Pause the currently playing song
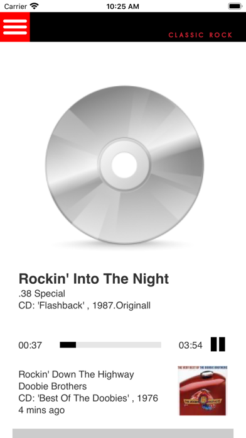Image resolution: width=246 pixels, height=438 pixels. click(x=218, y=344)
